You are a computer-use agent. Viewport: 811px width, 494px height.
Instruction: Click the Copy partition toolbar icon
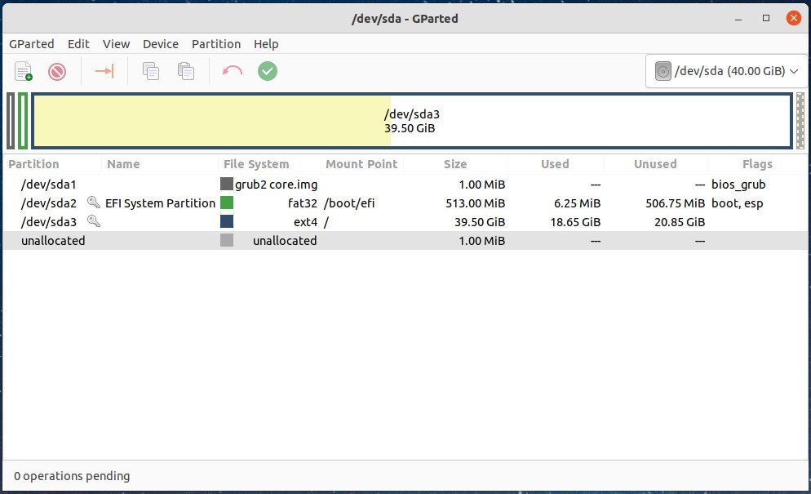[x=150, y=71]
